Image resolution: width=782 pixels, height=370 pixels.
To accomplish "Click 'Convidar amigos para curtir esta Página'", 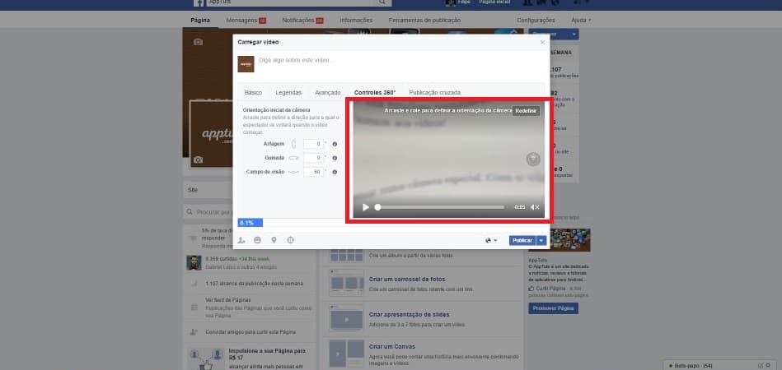I will (x=251, y=332).
